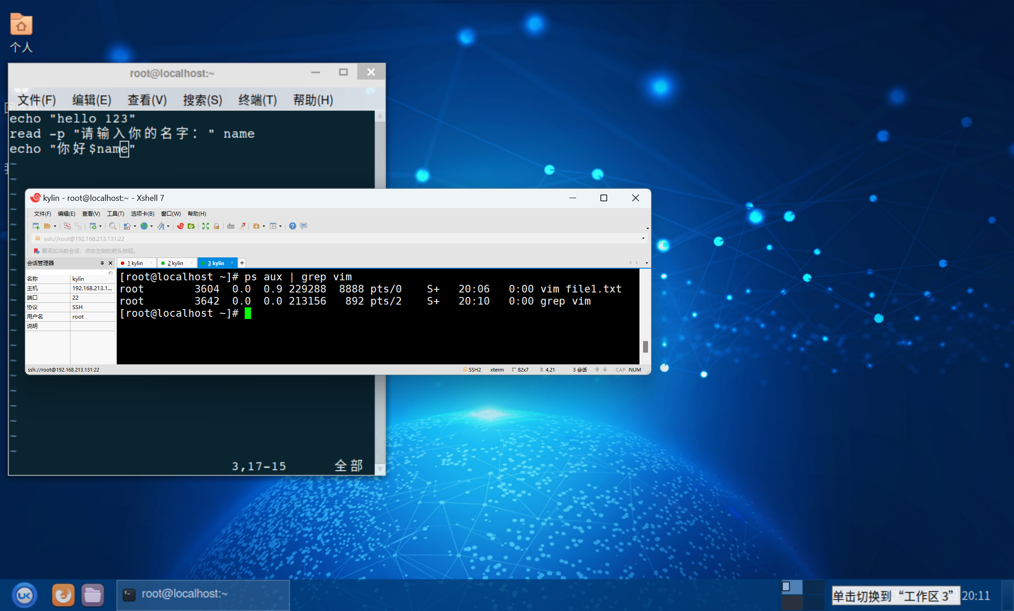Click the keyboard Key Mapping icon
This screenshot has height=611, width=1014.
pos(231,226)
